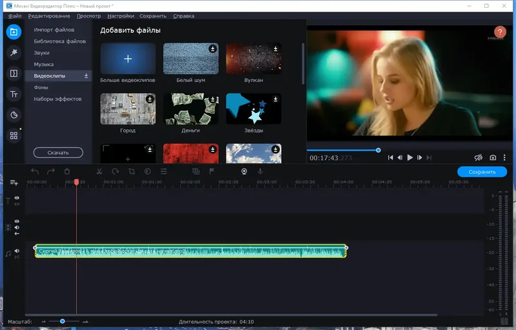This screenshot has width=516, height=330.
Task: Select Музыка category
Action: 43,64
